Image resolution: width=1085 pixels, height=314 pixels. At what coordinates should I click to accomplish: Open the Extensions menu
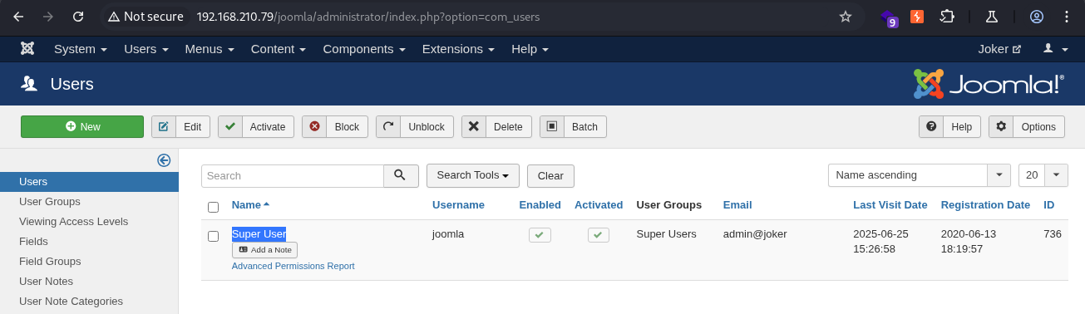458,49
